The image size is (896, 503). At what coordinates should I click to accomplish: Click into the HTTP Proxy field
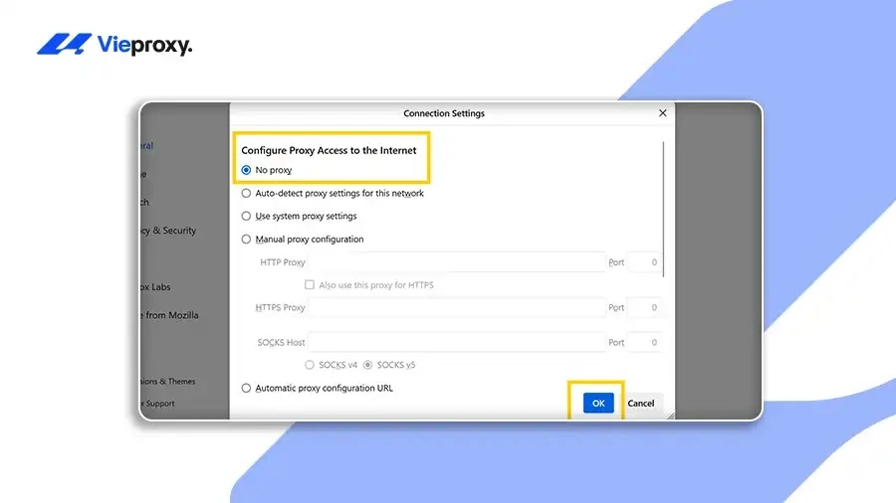[457, 262]
